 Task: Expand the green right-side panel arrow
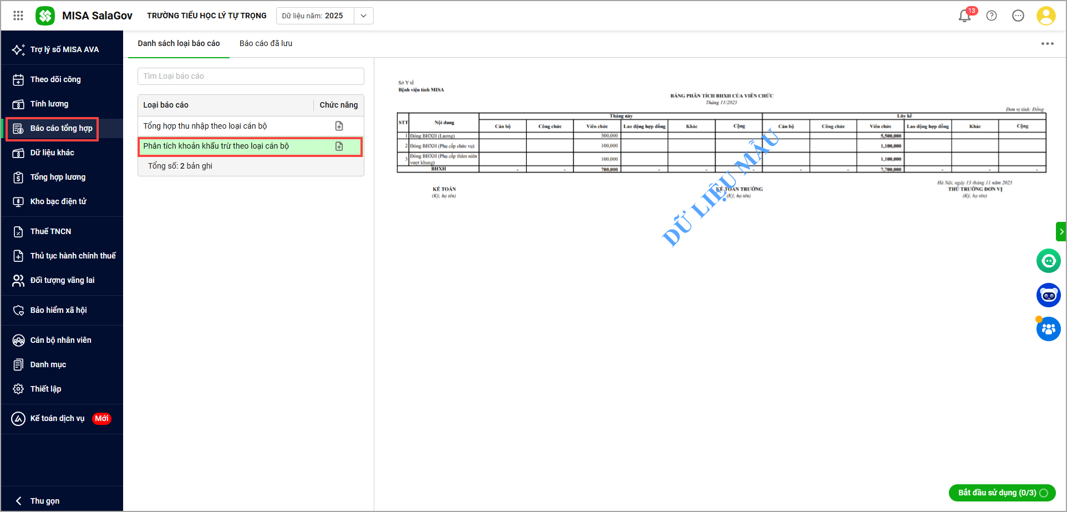click(1061, 231)
